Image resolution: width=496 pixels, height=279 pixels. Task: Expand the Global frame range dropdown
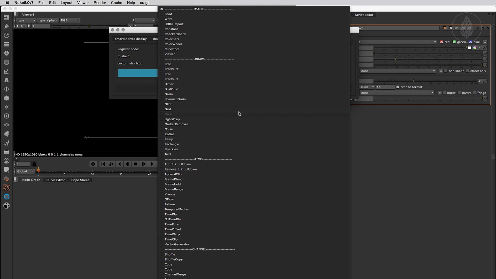(25, 171)
